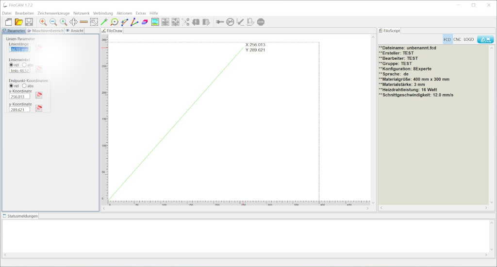Click the '**Schnittgeschwindigkeit: 12.0 mm/s' line
This screenshot has height=267, width=497.
[416, 95]
